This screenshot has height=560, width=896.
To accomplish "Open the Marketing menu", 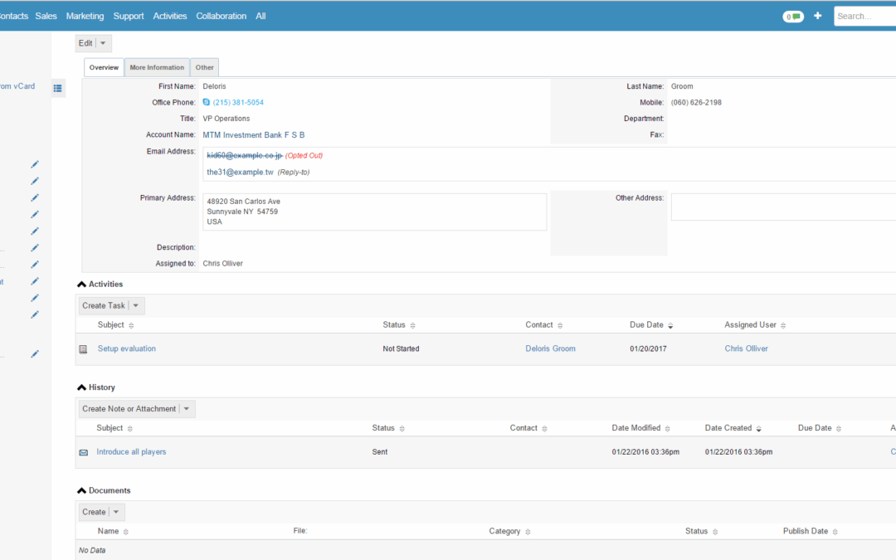I will pos(85,16).
